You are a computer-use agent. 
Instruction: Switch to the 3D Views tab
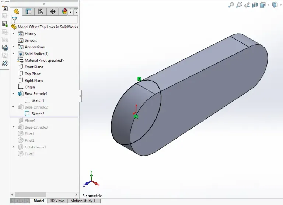(57, 201)
